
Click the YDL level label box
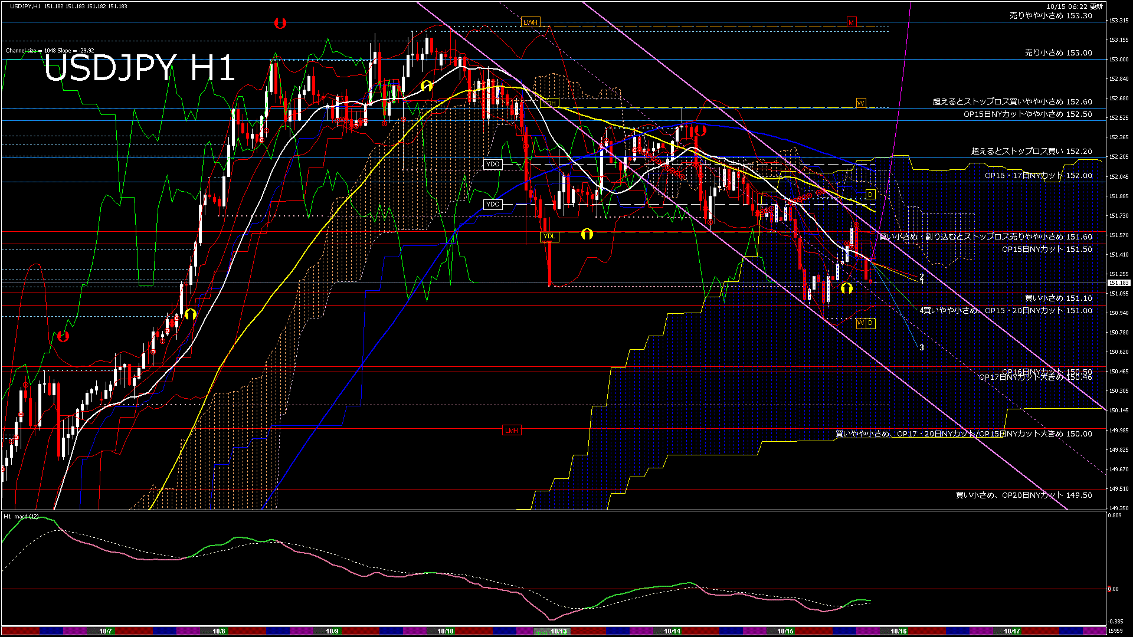point(549,237)
